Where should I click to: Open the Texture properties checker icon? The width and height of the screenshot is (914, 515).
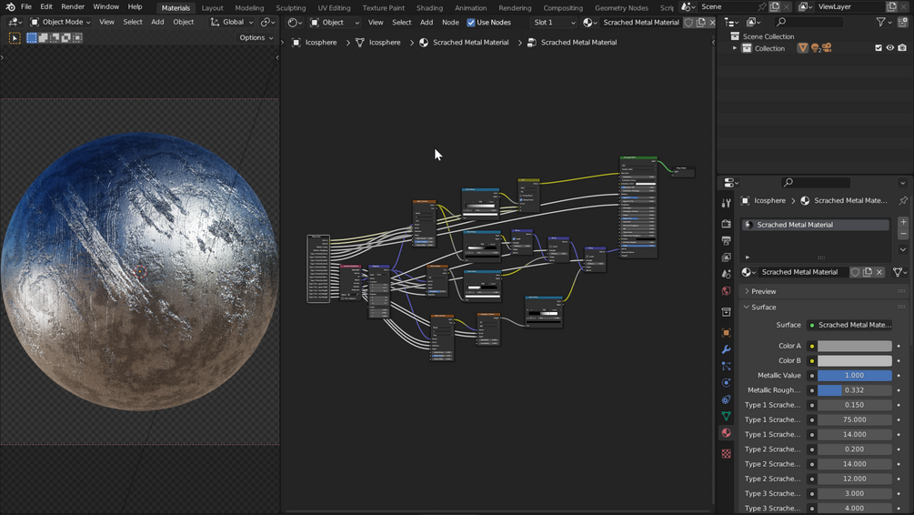point(726,454)
